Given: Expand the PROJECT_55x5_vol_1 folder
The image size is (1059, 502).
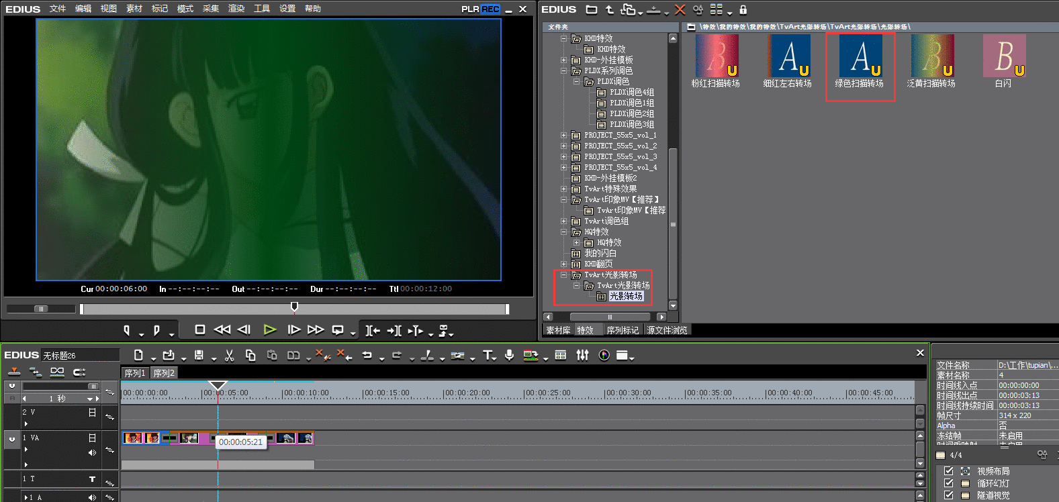Looking at the screenshot, I should 564,136.
